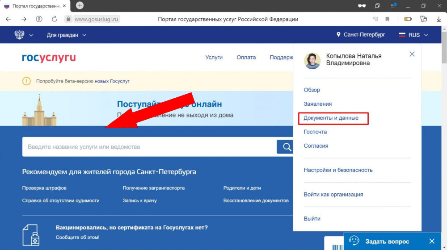Open Проверка штрафов link
Viewport: 447px width, 250px height.
pos(44,188)
